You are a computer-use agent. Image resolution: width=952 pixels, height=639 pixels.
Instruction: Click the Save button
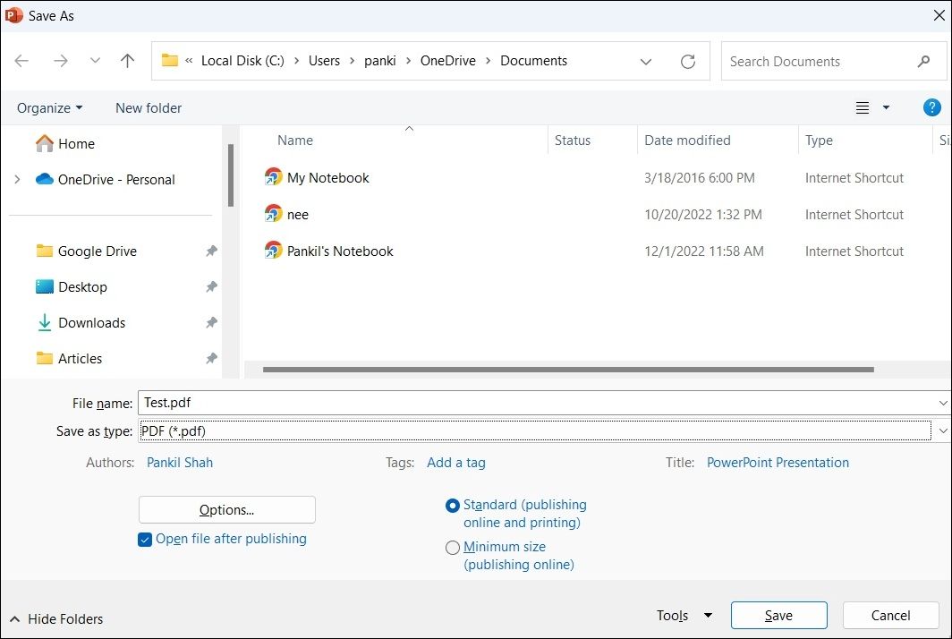click(778, 615)
